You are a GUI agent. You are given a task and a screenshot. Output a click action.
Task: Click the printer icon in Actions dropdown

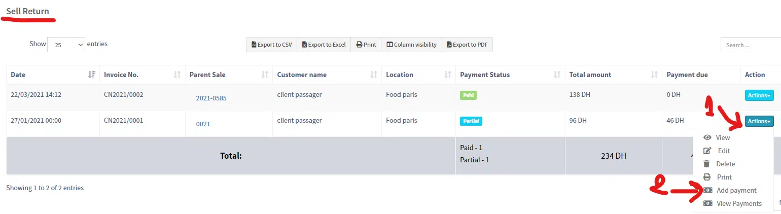[x=707, y=177]
